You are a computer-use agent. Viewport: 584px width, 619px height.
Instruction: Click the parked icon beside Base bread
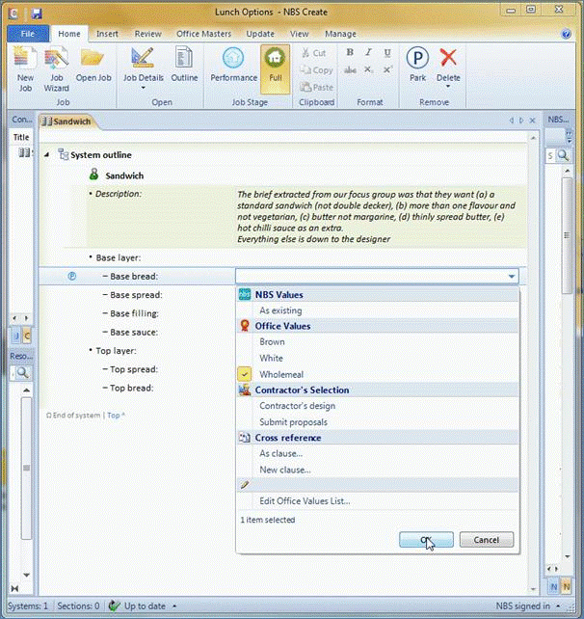[72, 277]
